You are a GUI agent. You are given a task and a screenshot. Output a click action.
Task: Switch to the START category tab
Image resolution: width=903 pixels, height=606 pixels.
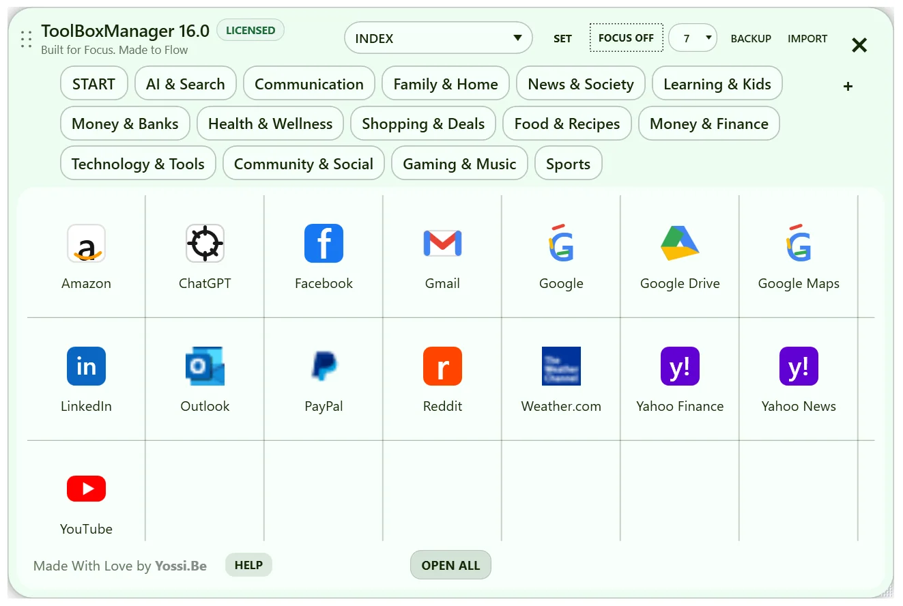[x=94, y=84]
